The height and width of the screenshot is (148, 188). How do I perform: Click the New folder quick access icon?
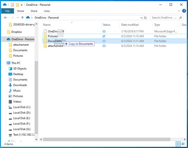pos(17,5)
